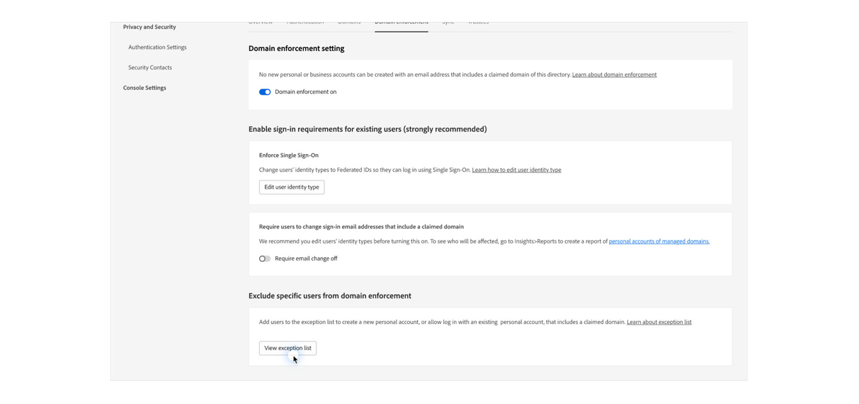Screen dimensions: 859x404
Task: Switch to the Overview tab
Action: pos(260,21)
